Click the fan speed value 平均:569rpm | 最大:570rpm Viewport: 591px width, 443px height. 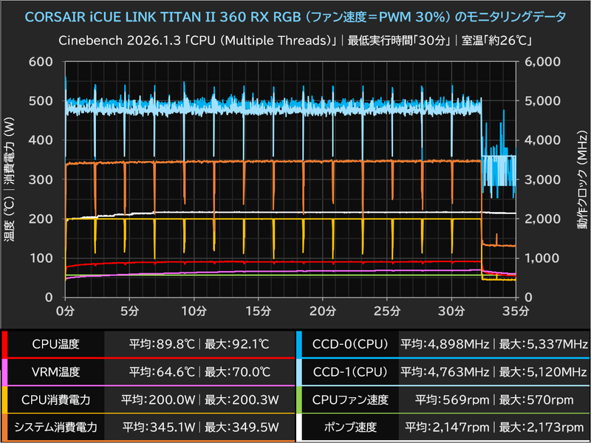pos(494,399)
